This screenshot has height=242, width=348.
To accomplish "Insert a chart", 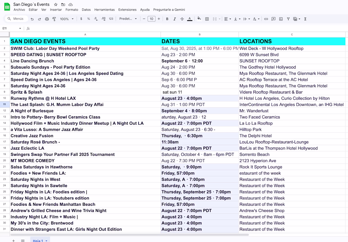I will [x=281, y=19].
